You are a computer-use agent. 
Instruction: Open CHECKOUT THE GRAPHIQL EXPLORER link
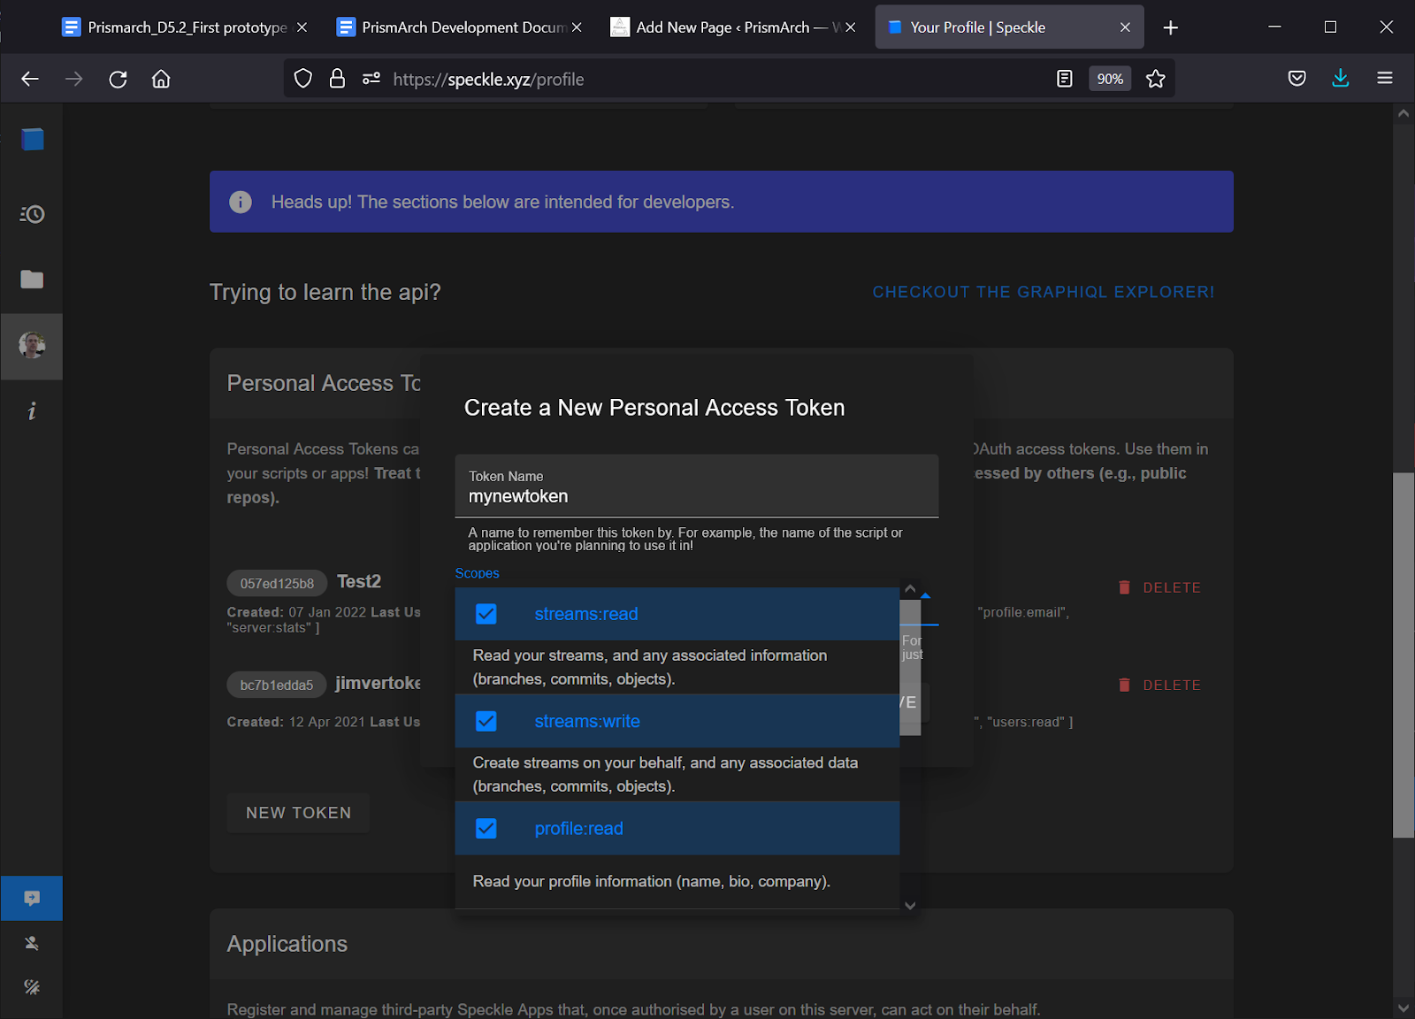[1044, 292]
